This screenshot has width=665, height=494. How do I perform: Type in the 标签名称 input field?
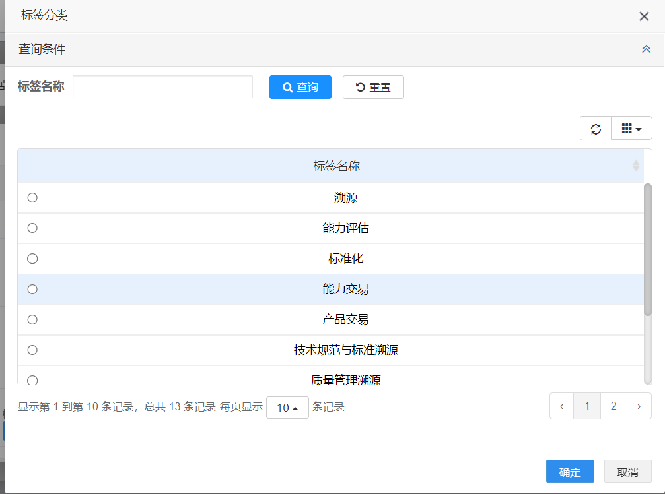click(x=162, y=87)
